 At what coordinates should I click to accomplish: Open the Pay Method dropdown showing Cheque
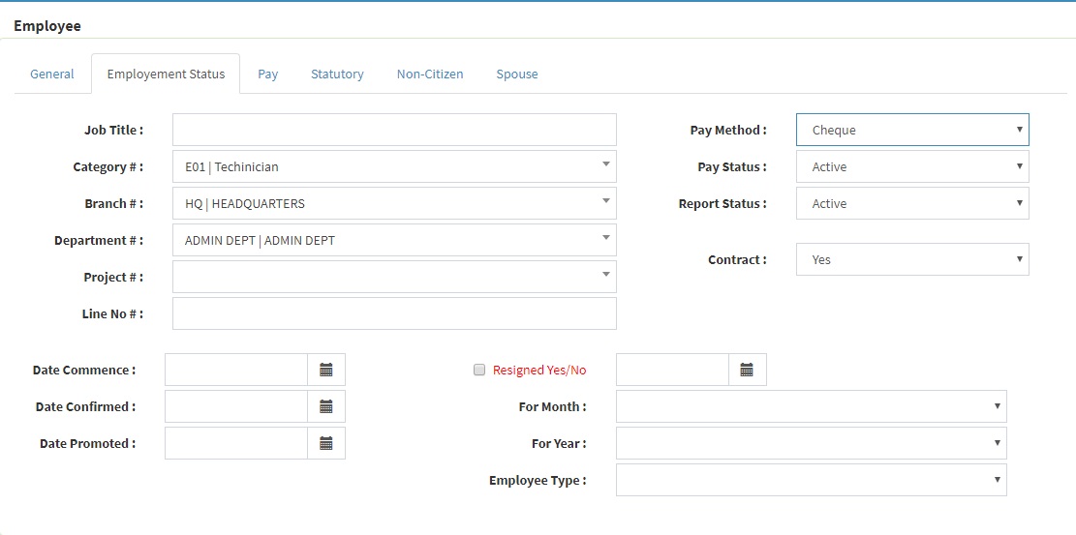point(912,130)
